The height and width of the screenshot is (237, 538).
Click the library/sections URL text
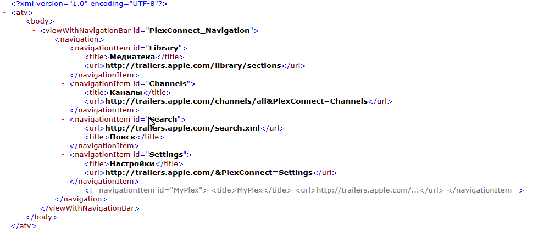point(193,66)
